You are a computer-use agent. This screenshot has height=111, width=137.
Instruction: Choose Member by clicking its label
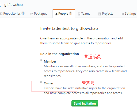tap(50, 61)
